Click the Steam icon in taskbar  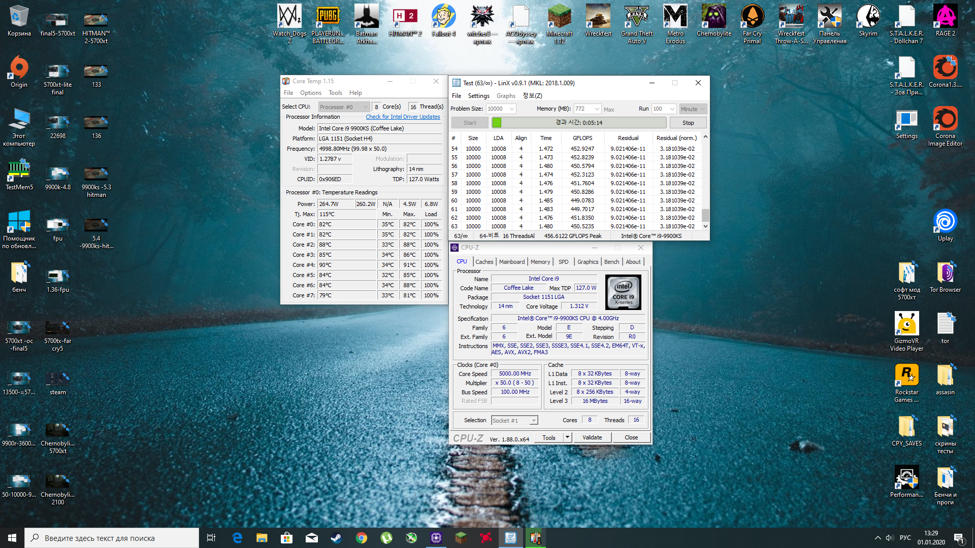coord(336,538)
